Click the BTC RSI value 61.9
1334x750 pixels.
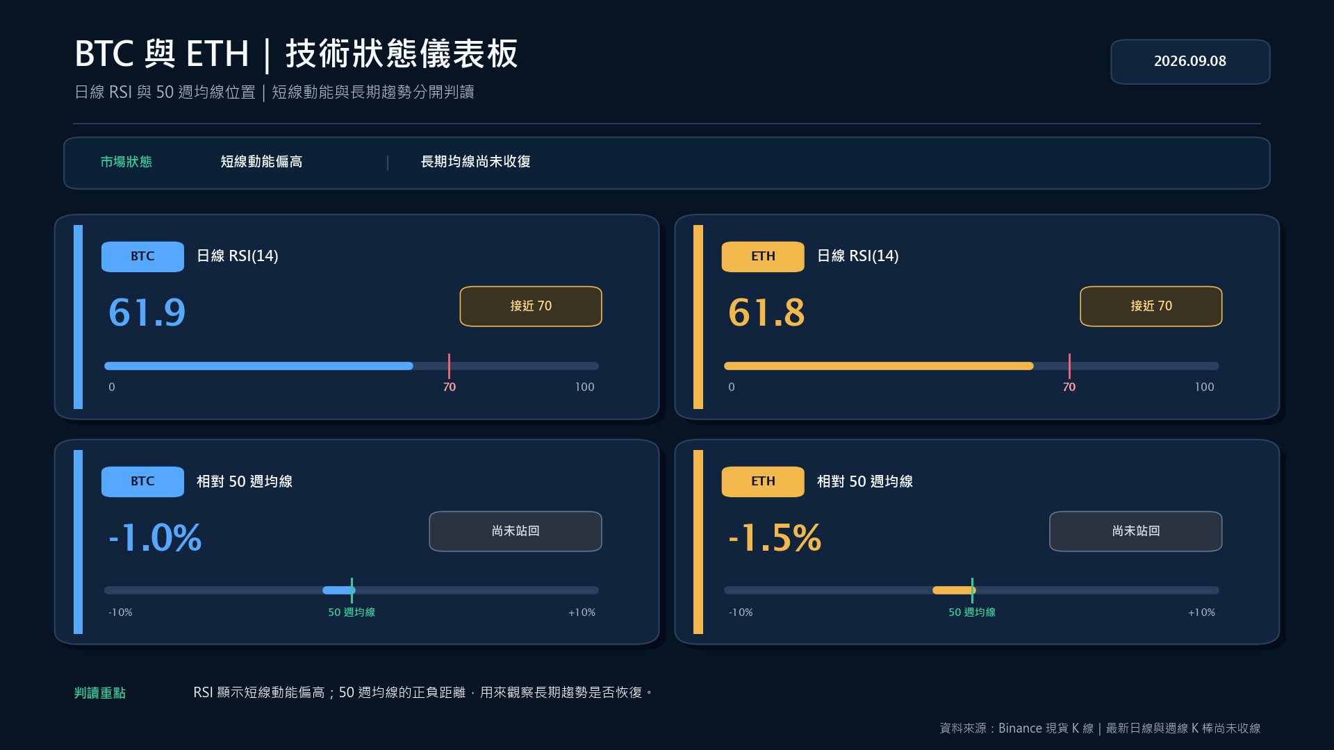(147, 312)
